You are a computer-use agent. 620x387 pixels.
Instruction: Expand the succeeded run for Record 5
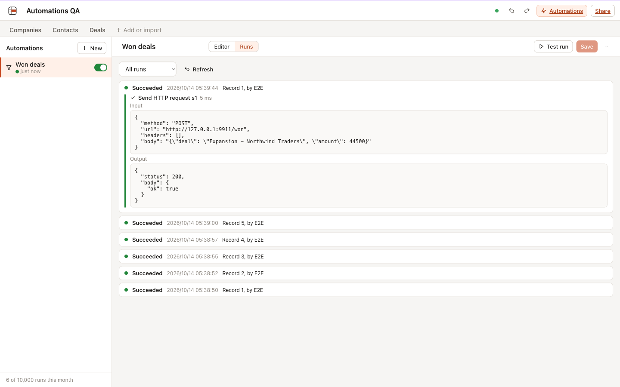coord(366,223)
